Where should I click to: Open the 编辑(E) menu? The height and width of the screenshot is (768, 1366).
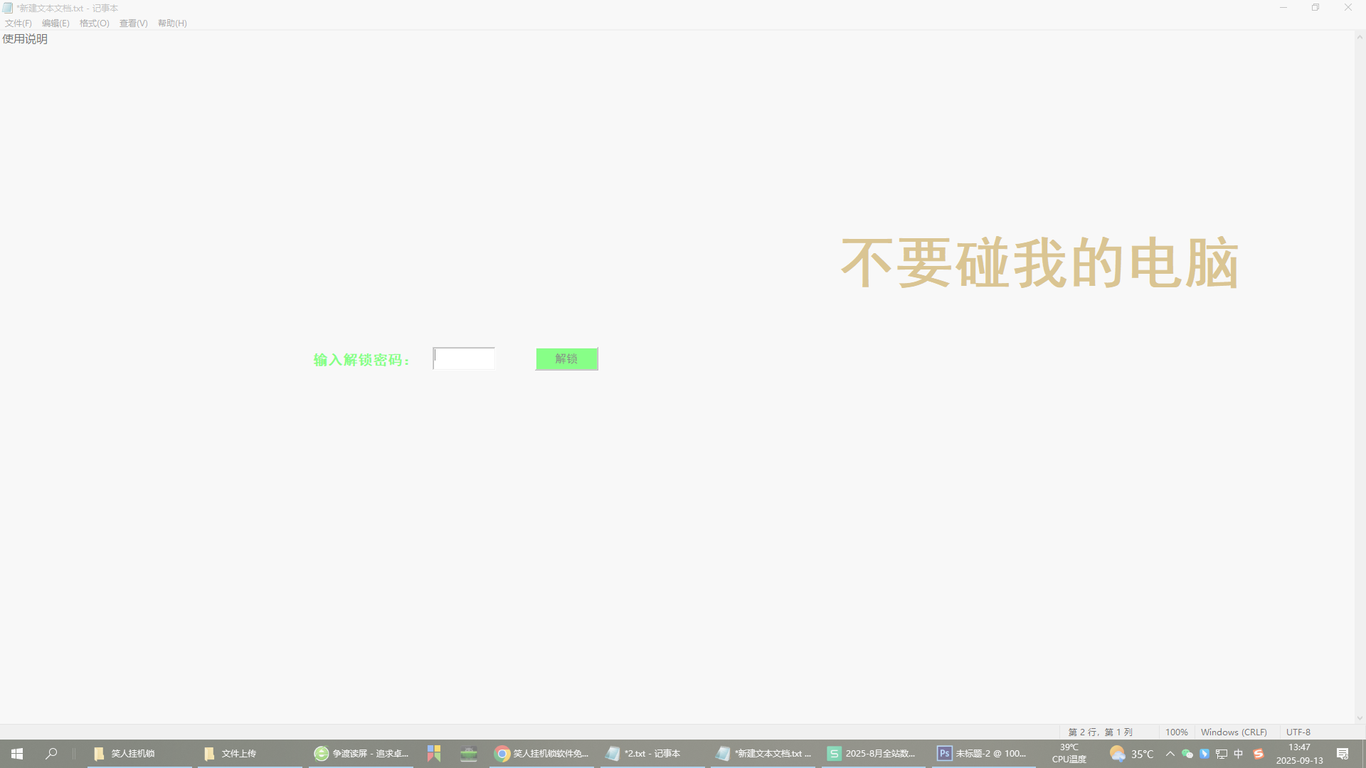pyautogui.click(x=55, y=23)
